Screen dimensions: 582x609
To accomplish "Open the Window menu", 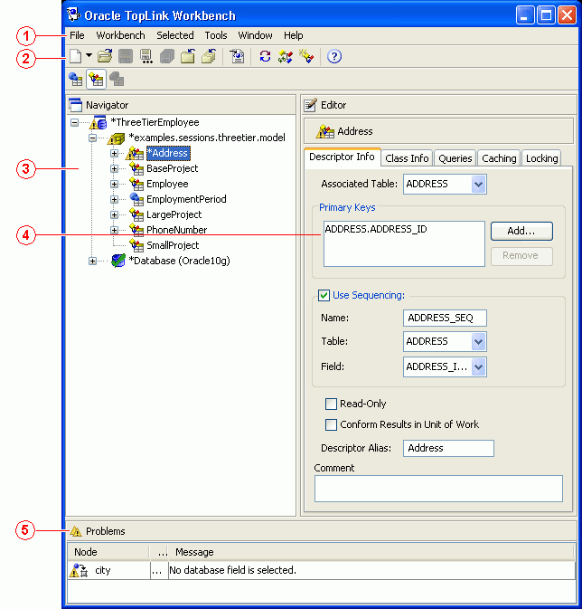I will pos(256,35).
